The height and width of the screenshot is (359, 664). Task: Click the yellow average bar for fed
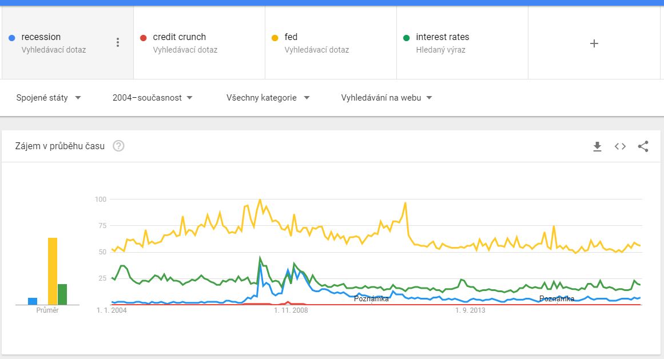(x=53, y=272)
